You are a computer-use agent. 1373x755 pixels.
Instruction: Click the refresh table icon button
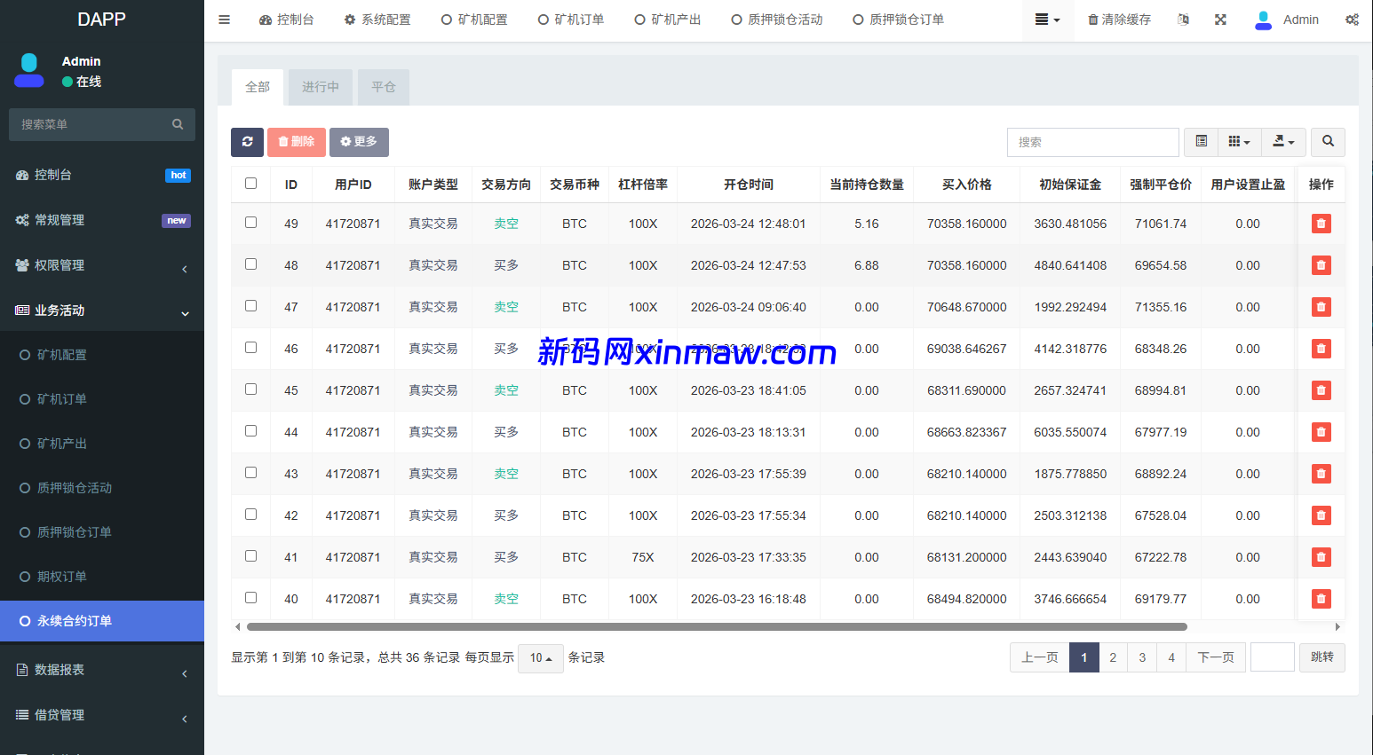tap(247, 142)
